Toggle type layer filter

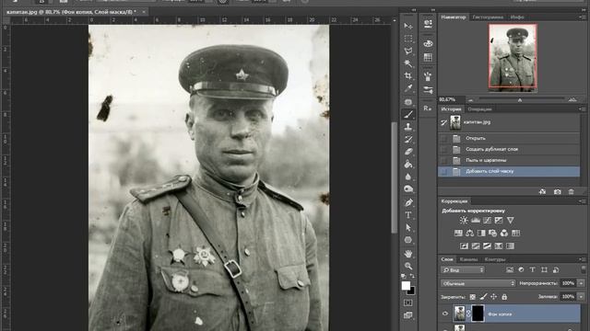(533, 269)
